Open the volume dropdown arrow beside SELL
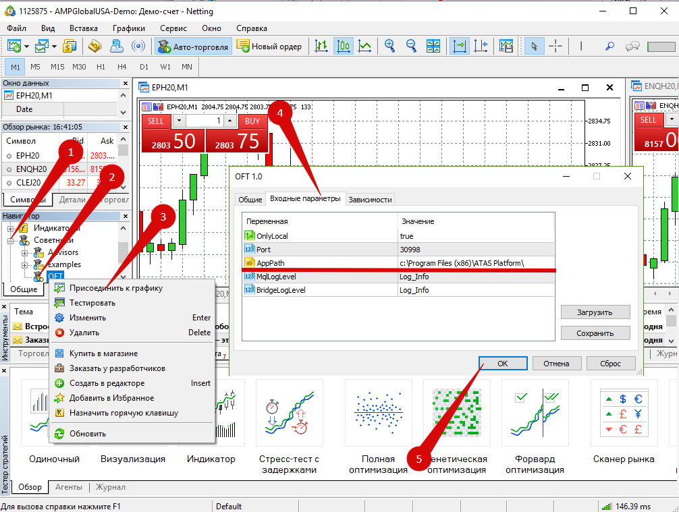Image resolution: width=679 pixels, height=512 pixels. (180, 121)
